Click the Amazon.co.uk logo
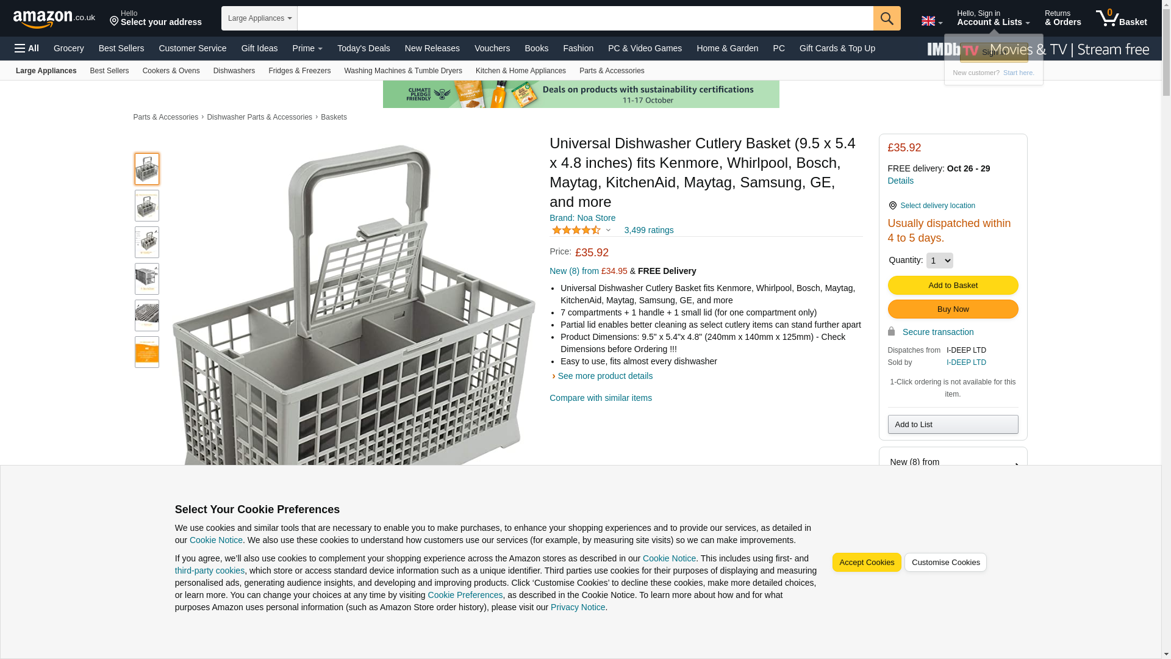1171x659 pixels. pos(54,19)
